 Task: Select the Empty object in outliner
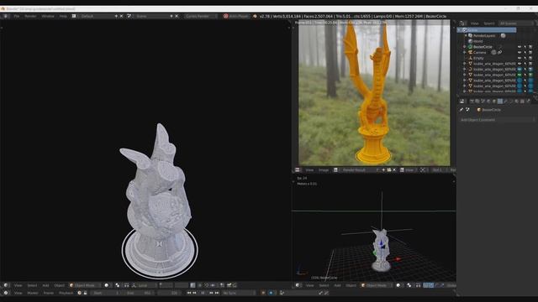click(x=478, y=58)
